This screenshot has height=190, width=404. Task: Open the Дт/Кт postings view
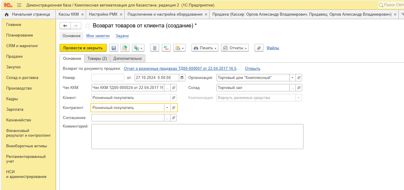click(x=166, y=48)
